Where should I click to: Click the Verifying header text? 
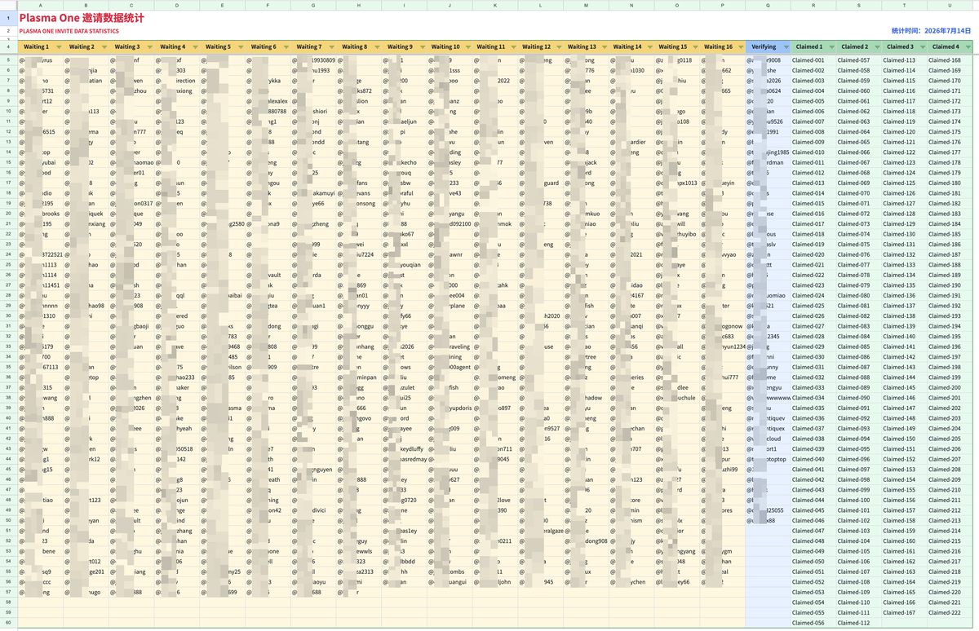tap(764, 47)
